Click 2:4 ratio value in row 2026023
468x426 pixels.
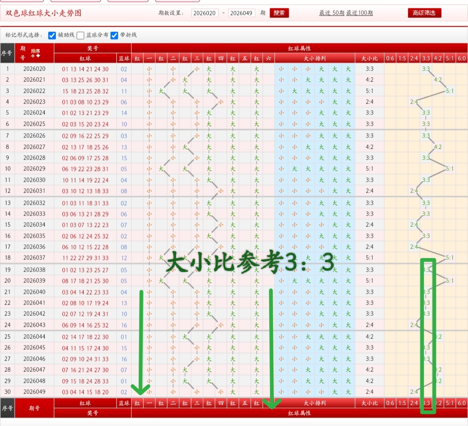(x=370, y=102)
